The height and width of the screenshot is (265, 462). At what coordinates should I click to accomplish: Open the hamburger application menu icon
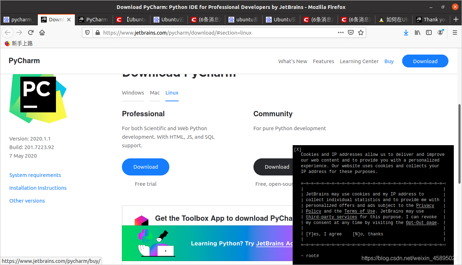[x=455, y=32]
